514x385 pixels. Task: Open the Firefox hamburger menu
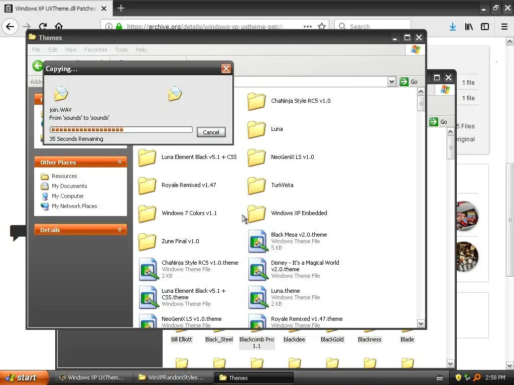(504, 27)
